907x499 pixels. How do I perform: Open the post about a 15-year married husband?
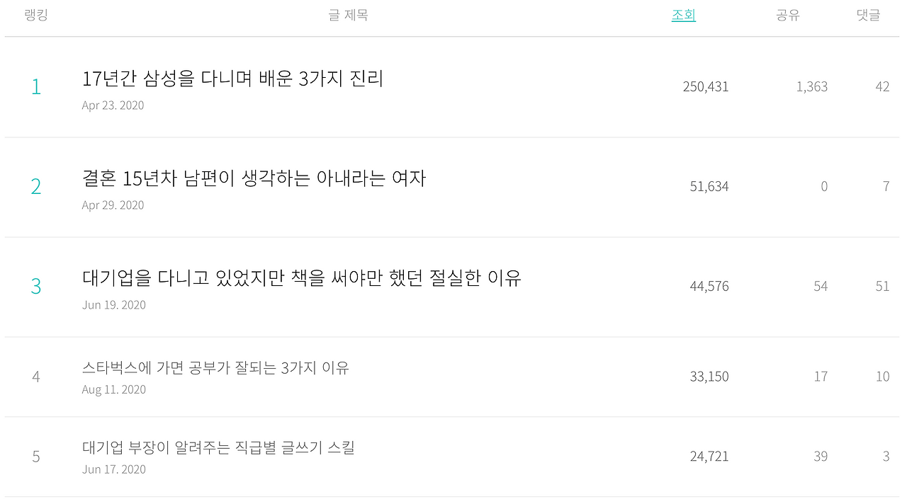(254, 178)
